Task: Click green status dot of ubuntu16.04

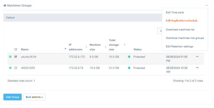Action: point(129,57)
